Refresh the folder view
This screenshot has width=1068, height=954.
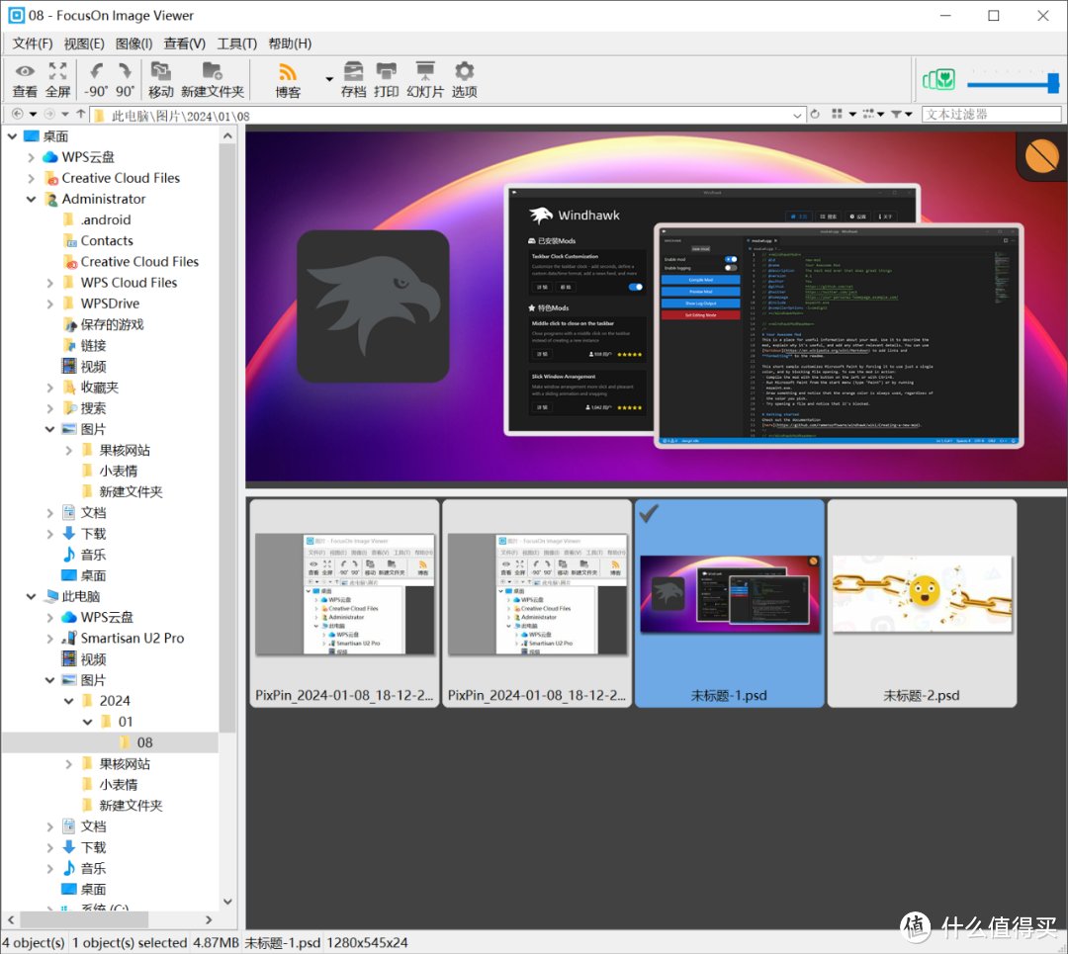pyautogui.click(x=815, y=115)
